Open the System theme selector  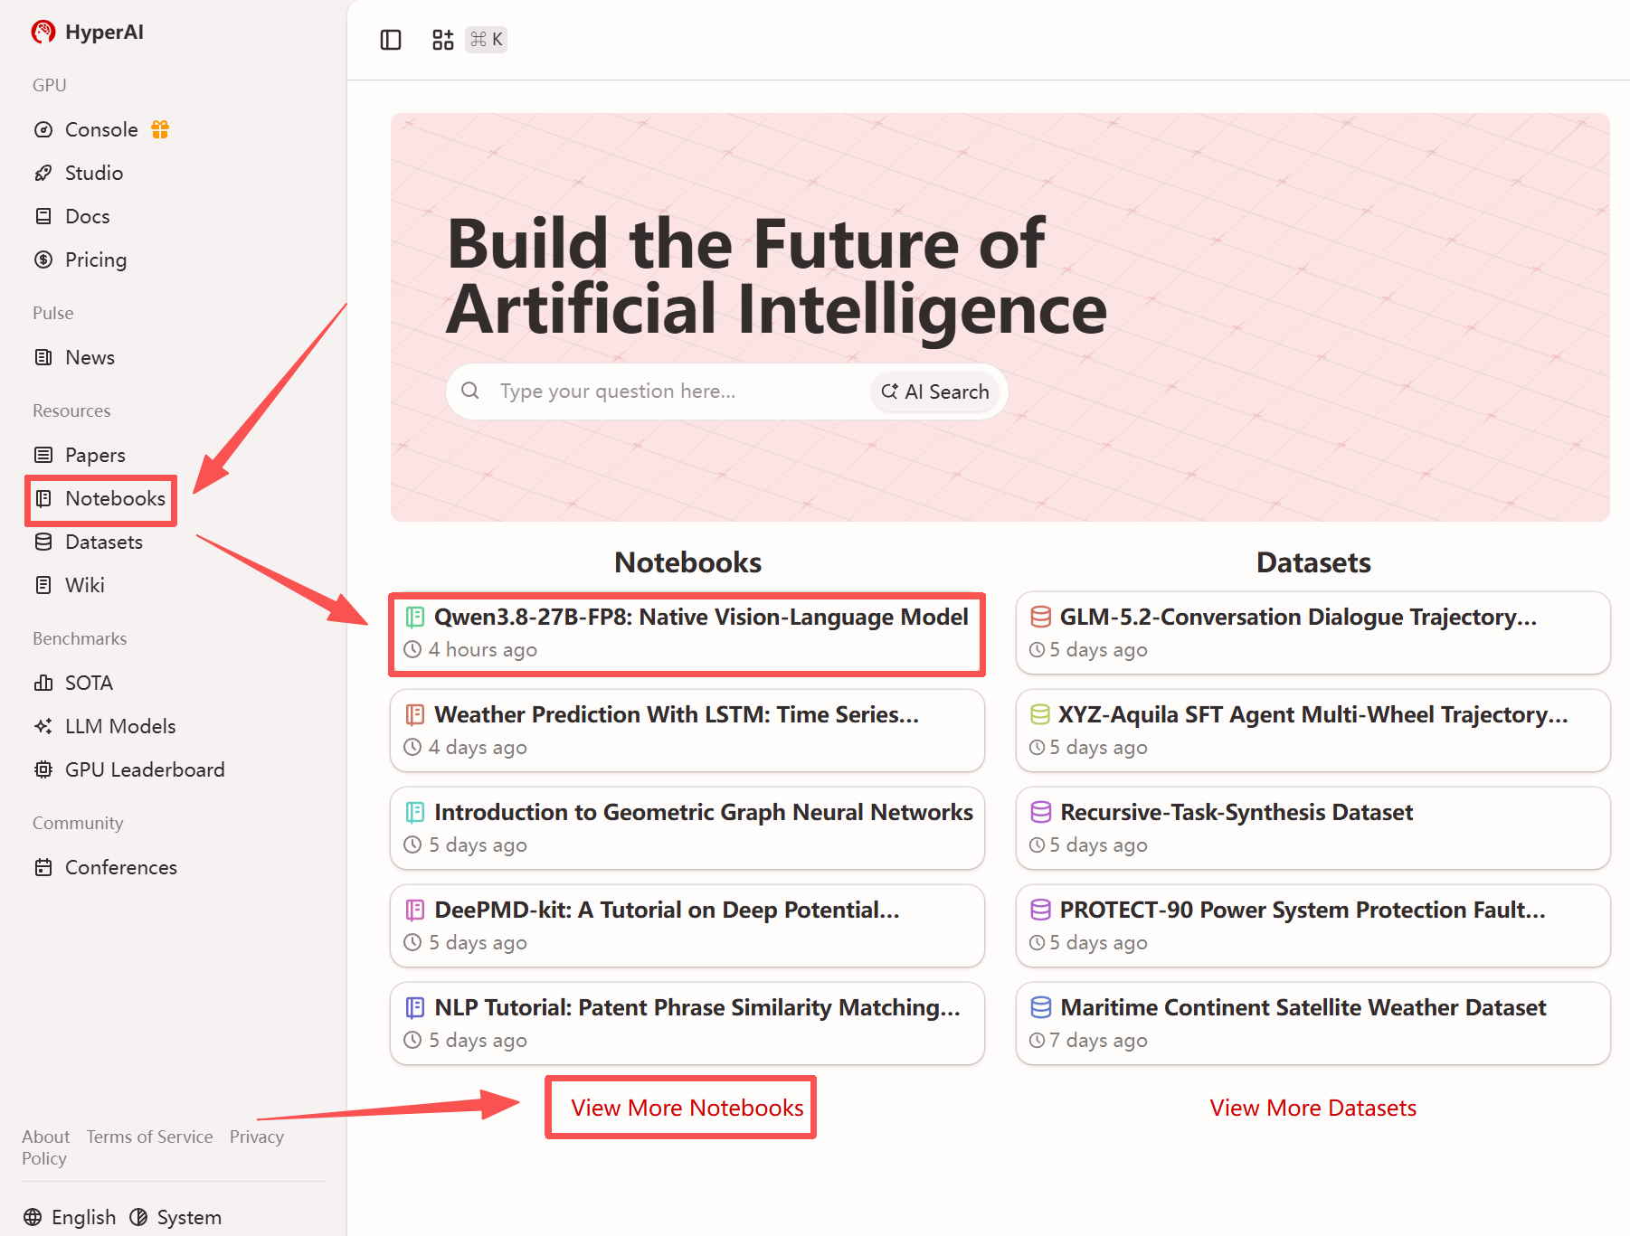point(175,1217)
